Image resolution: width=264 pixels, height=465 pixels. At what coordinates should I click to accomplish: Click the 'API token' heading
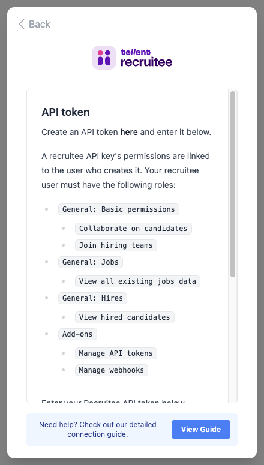click(x=65, y=112)
